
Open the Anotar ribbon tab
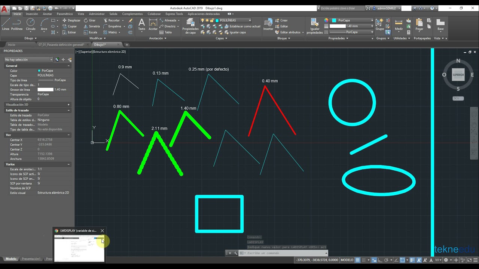tap(48, 14)
